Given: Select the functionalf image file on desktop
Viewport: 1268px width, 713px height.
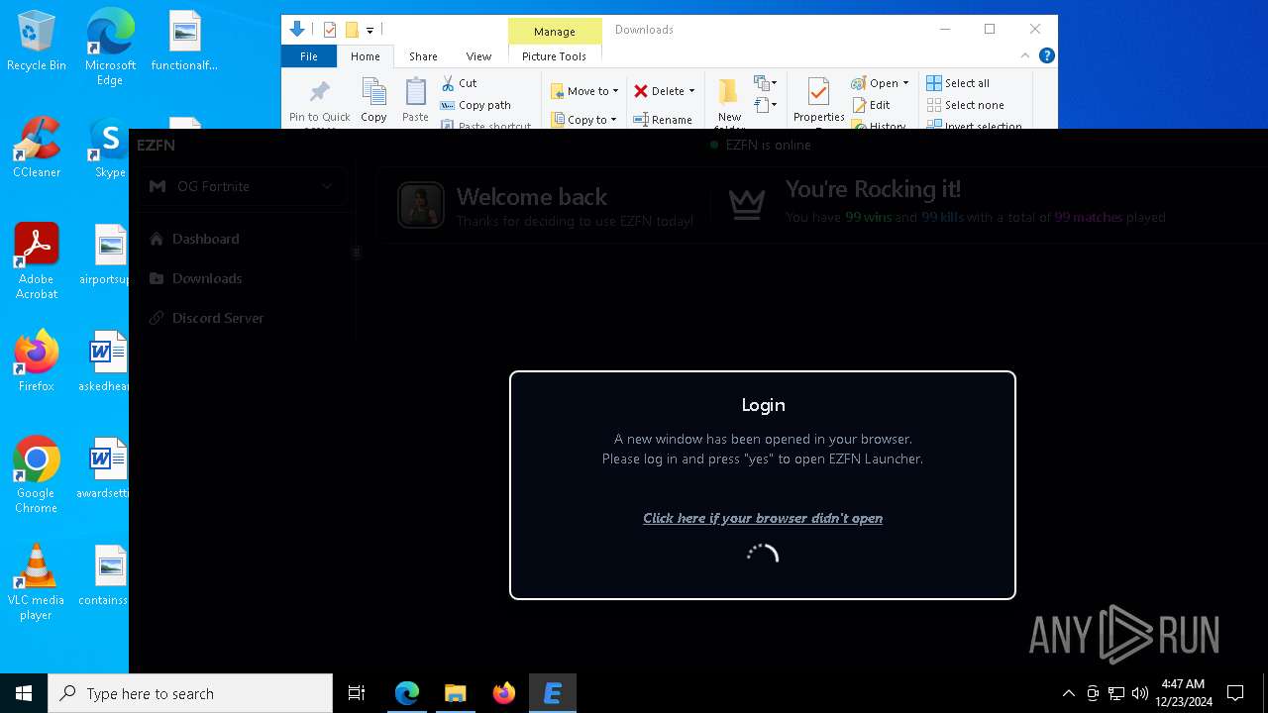Looking at the screenshot, I should pos(184,41).
